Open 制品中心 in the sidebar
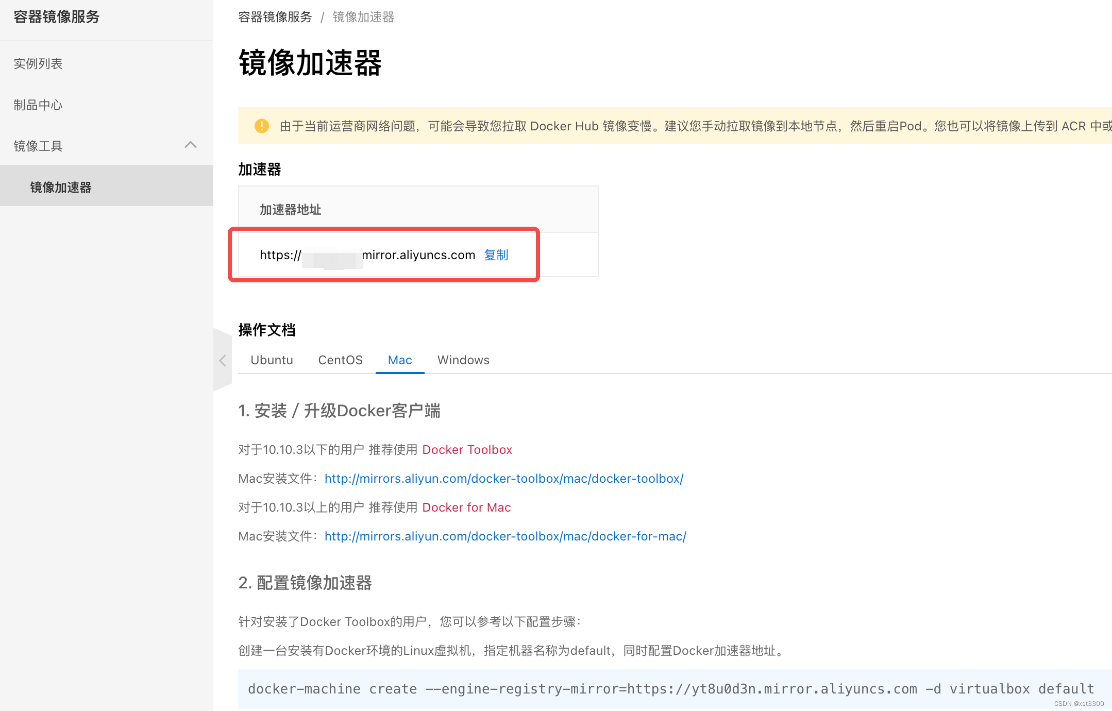Screen dimensions: 1112x711 coord(38,105)
